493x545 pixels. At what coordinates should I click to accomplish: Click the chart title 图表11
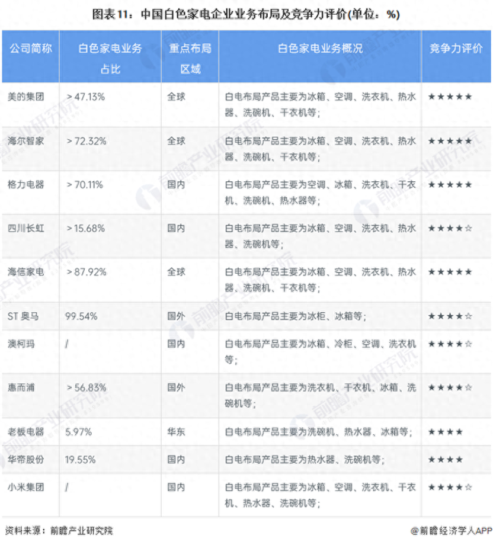click(246, 14)
